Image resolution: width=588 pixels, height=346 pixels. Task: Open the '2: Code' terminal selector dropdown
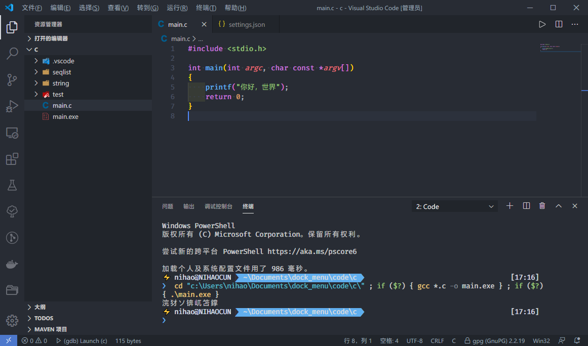pyautogui.click(x=454, y=206)
